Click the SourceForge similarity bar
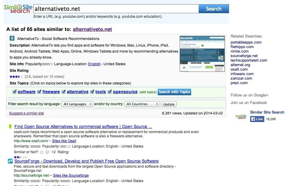 (36, 181)
